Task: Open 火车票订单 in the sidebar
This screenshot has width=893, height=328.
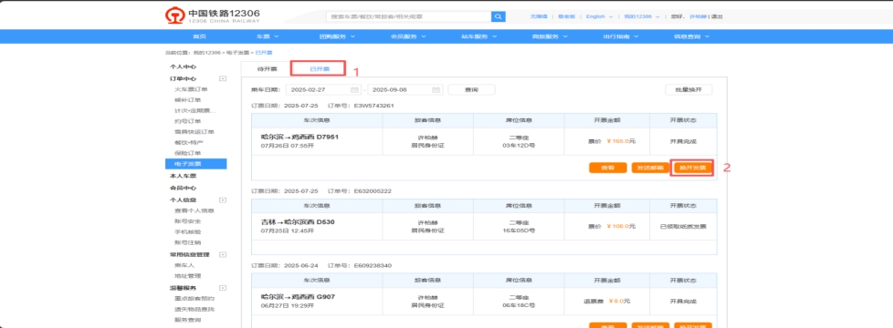Action: click(192, 89)
